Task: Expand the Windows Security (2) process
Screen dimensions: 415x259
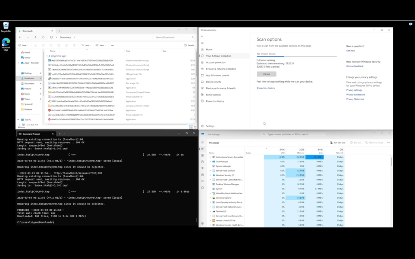Action: pos(210,175)
